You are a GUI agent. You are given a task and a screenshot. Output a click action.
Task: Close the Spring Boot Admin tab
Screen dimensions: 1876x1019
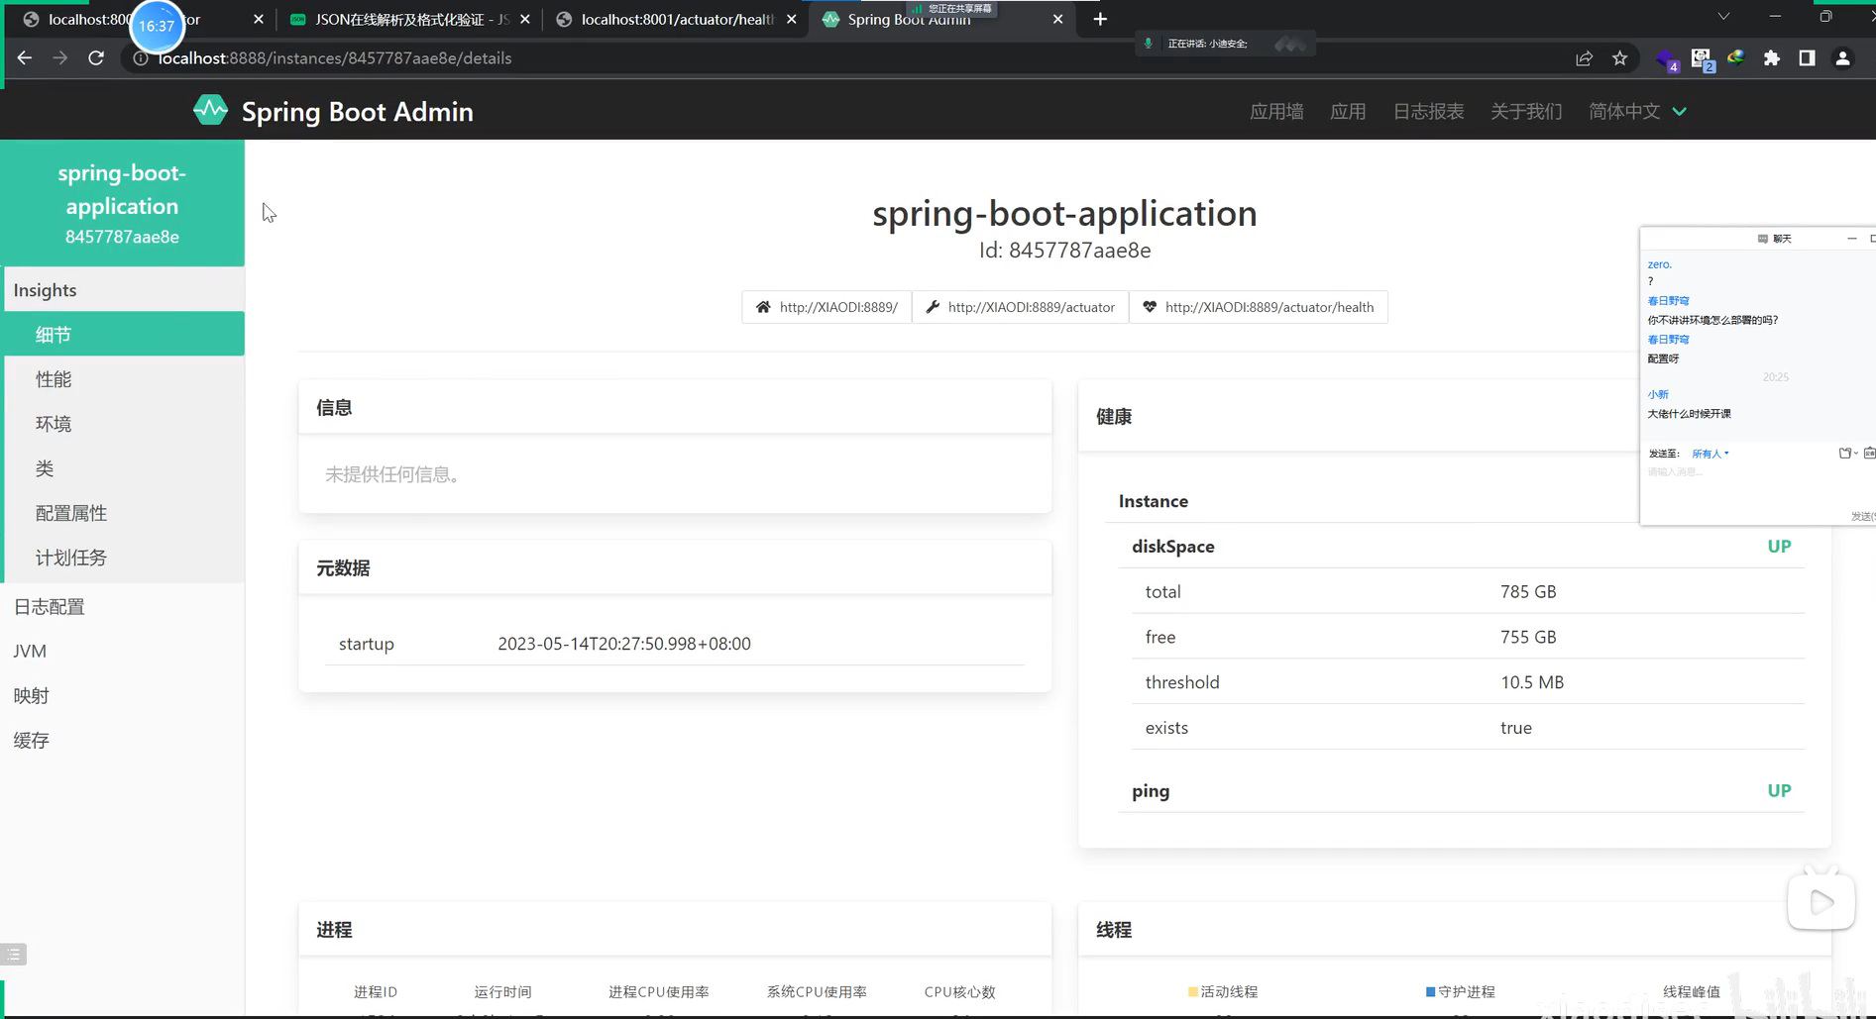[x=1057, y=19]
